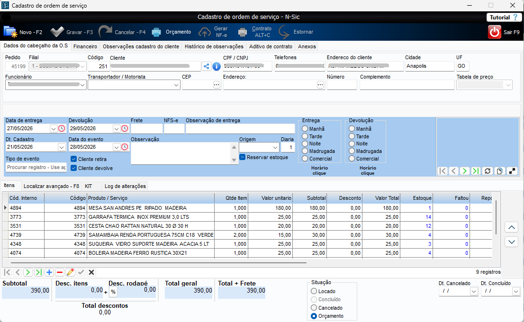Open the Data de entrega date picker arrow
The width and height of the screenshot is (524, 322).
point(54,128)
